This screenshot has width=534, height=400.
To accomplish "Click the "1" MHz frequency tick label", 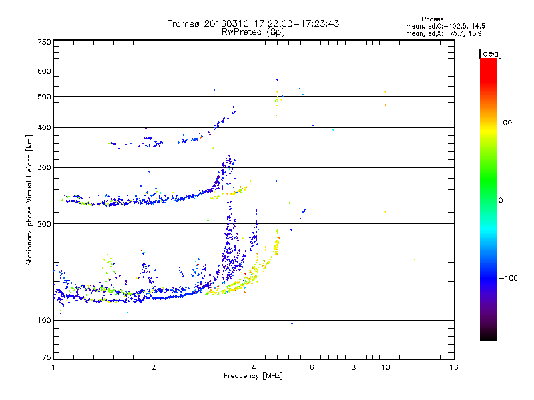I will 53,367.
